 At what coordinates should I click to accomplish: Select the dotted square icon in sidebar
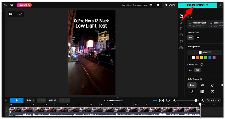tap(181, 35)
